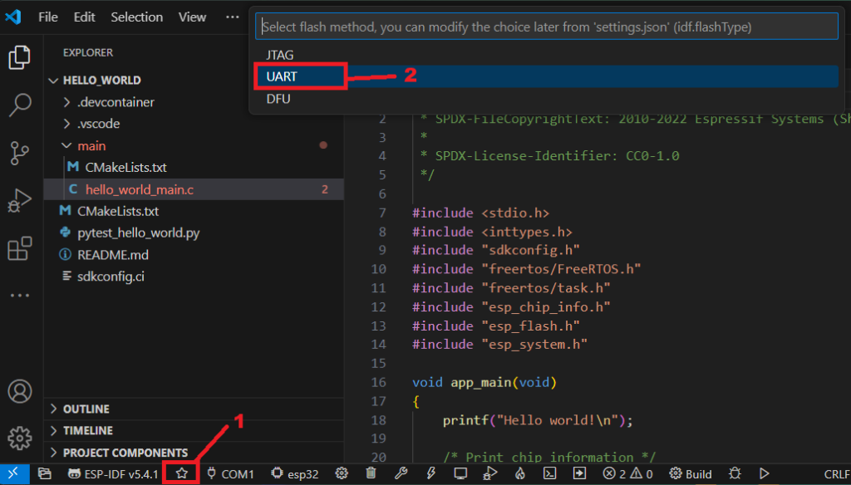The height and width of the screenshot is (485, 851).
Task: Click the execute custom task icon
Action: pyautogui.click(x=579, y=473)
